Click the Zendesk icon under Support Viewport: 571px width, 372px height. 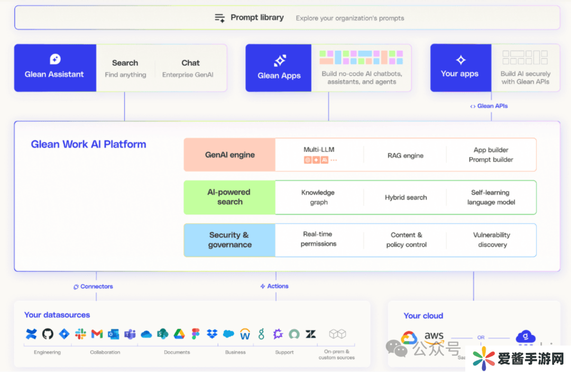(x=311, y=334)
